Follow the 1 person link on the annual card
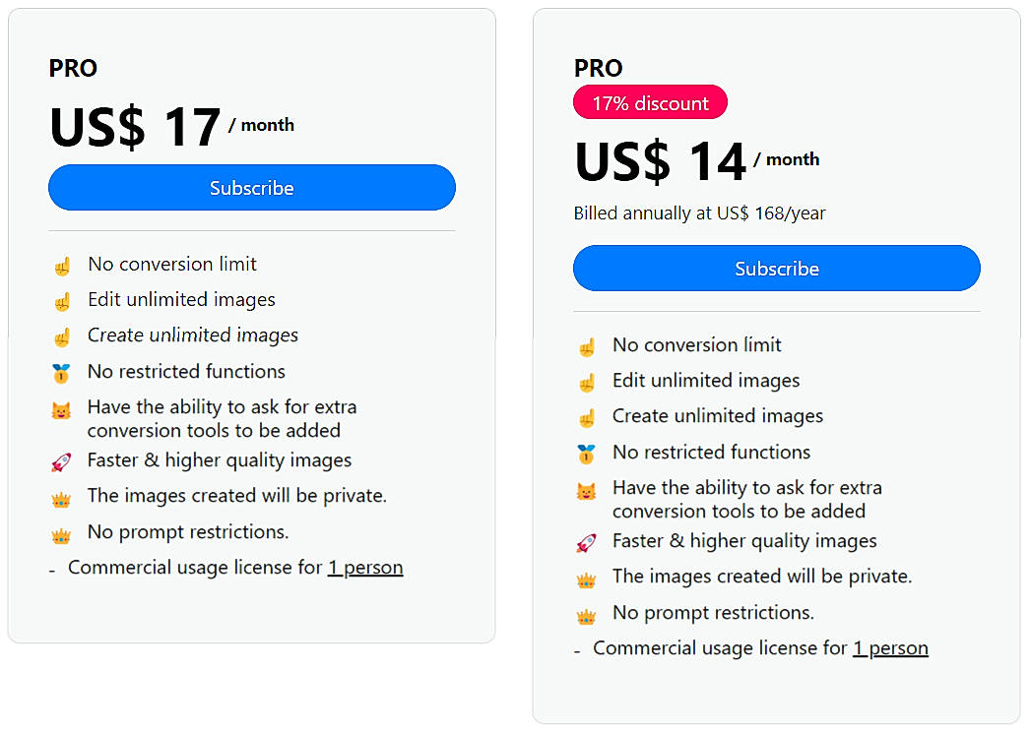 pos(890,647)
